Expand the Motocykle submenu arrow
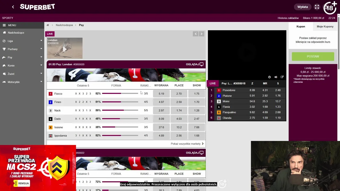The height and width of the screenshot is (191, 340). (x=41, y=82)
